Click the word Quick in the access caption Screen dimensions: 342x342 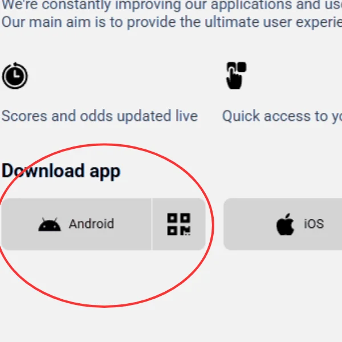[241, 116]
